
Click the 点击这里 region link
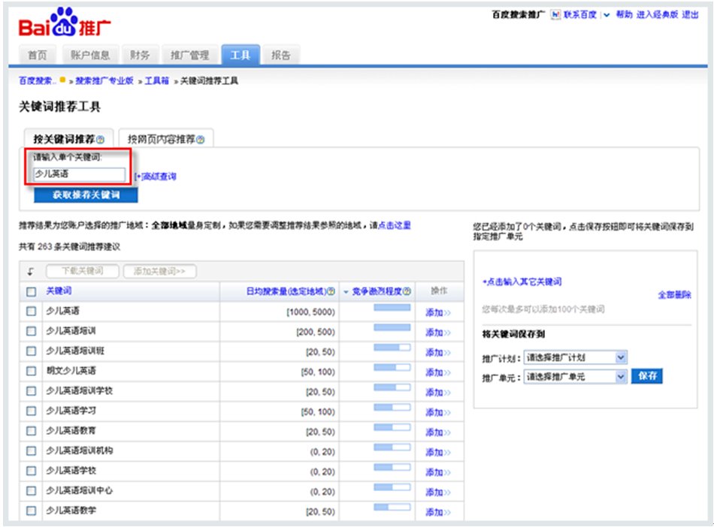tap(395, 225)
